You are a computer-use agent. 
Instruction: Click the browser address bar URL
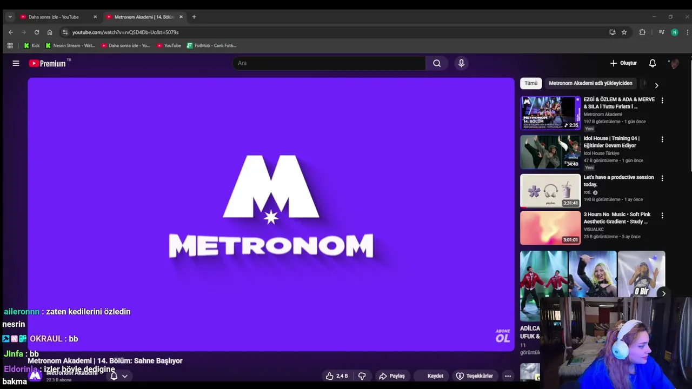coord(125,32)
